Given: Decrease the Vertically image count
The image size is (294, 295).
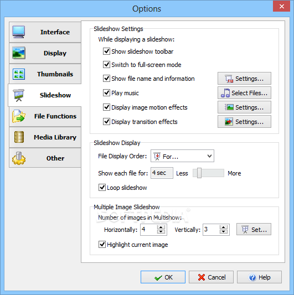Looking at the screenshot, I should pyautogui.click(x=224, y=231).
